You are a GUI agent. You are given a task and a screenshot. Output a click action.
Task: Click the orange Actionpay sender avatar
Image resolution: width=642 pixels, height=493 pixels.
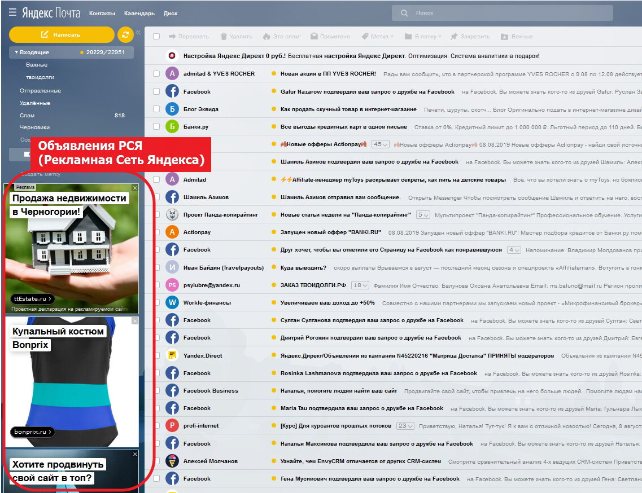[x=172, y=232]
